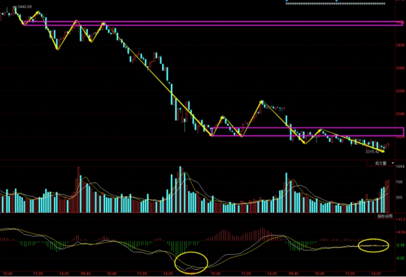
Task: Click the -2.19 MACD axis value
Action: (x=400, y=245)
